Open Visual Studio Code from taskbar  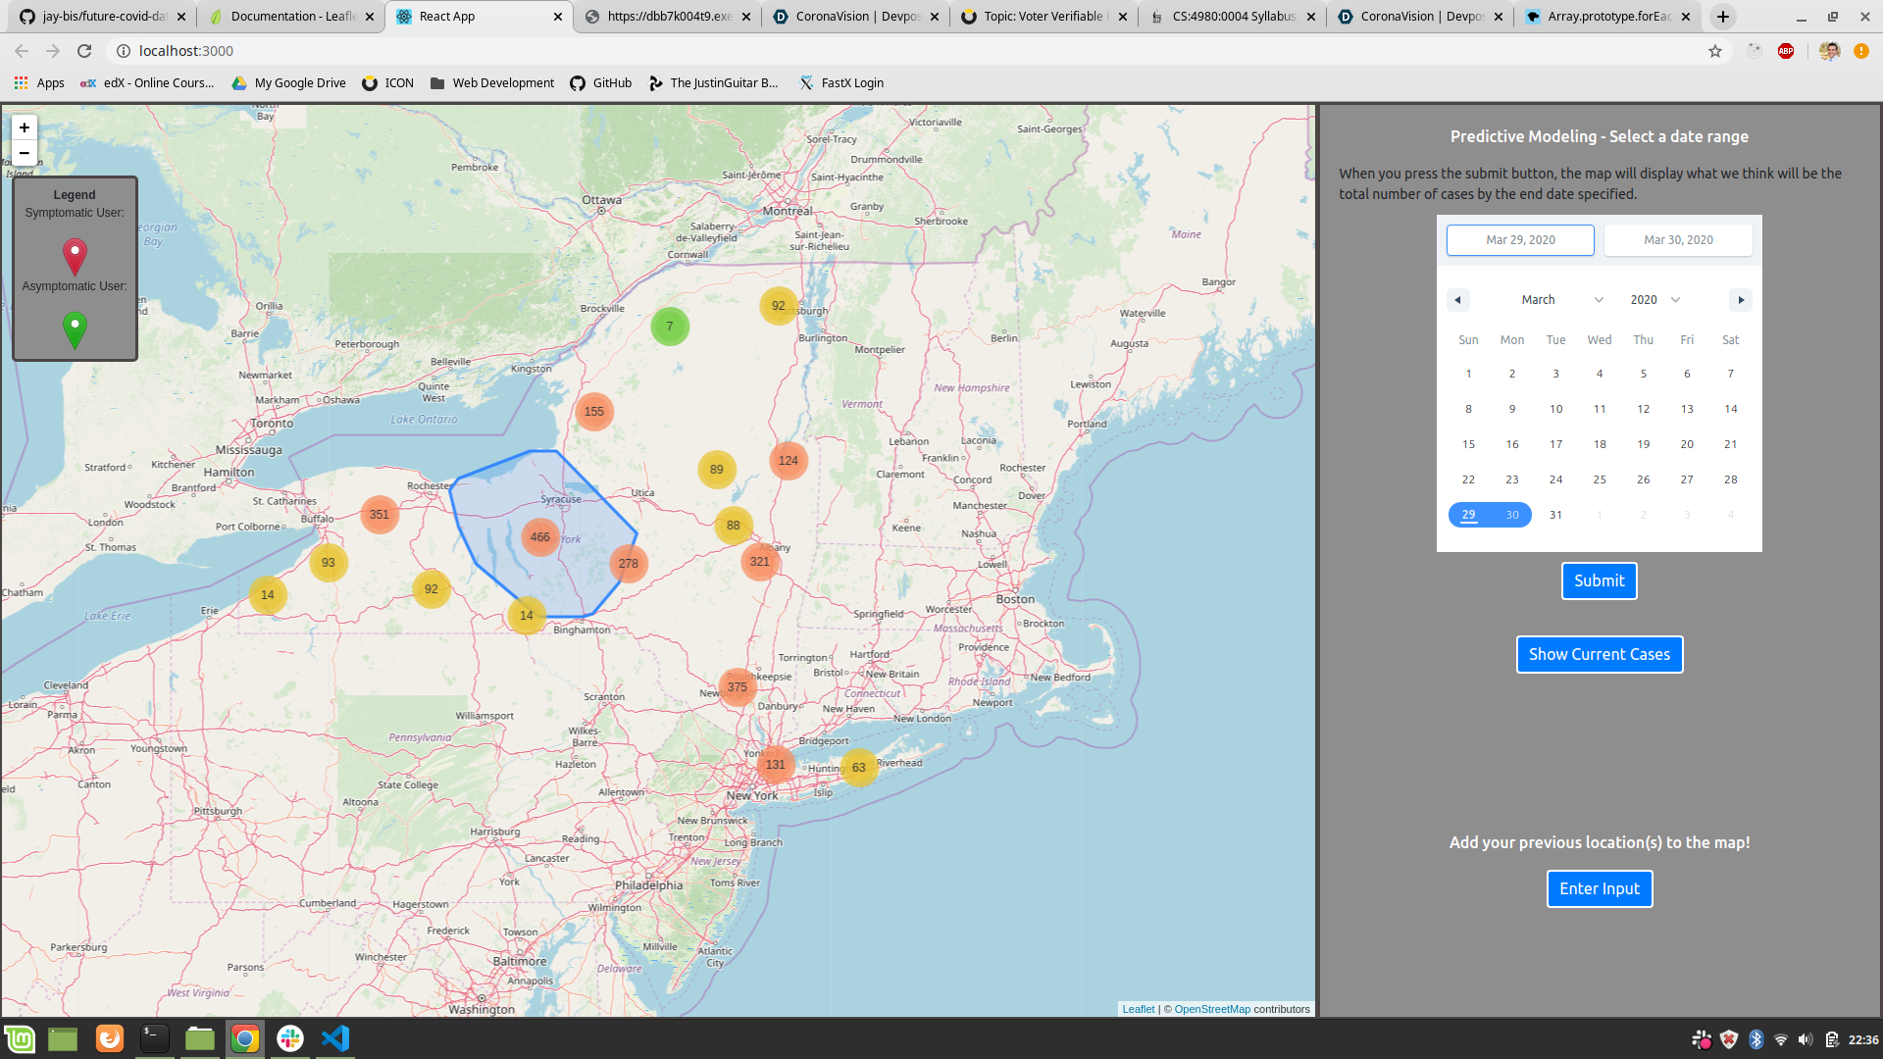point(335,1037)
